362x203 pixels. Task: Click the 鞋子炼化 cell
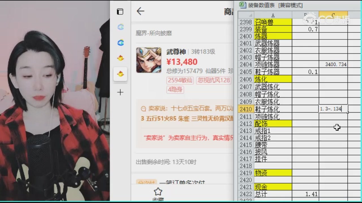click(273, 109)
